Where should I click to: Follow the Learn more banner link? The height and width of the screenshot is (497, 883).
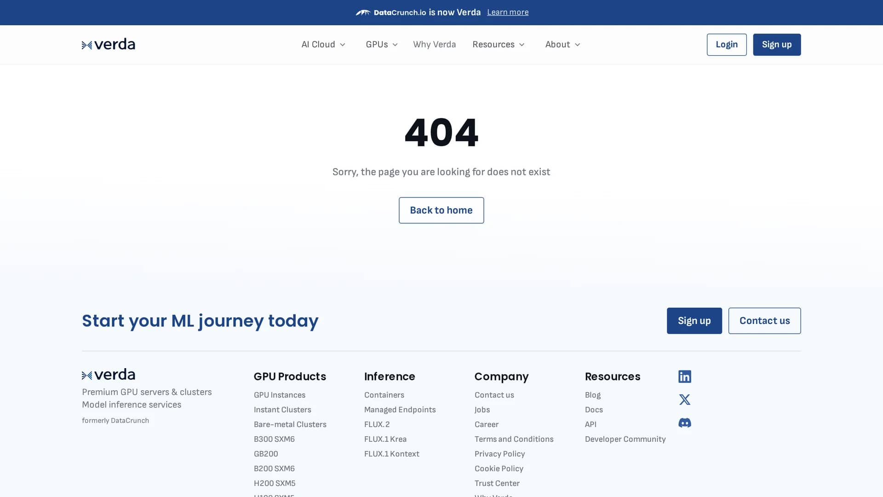pos(508,12)
